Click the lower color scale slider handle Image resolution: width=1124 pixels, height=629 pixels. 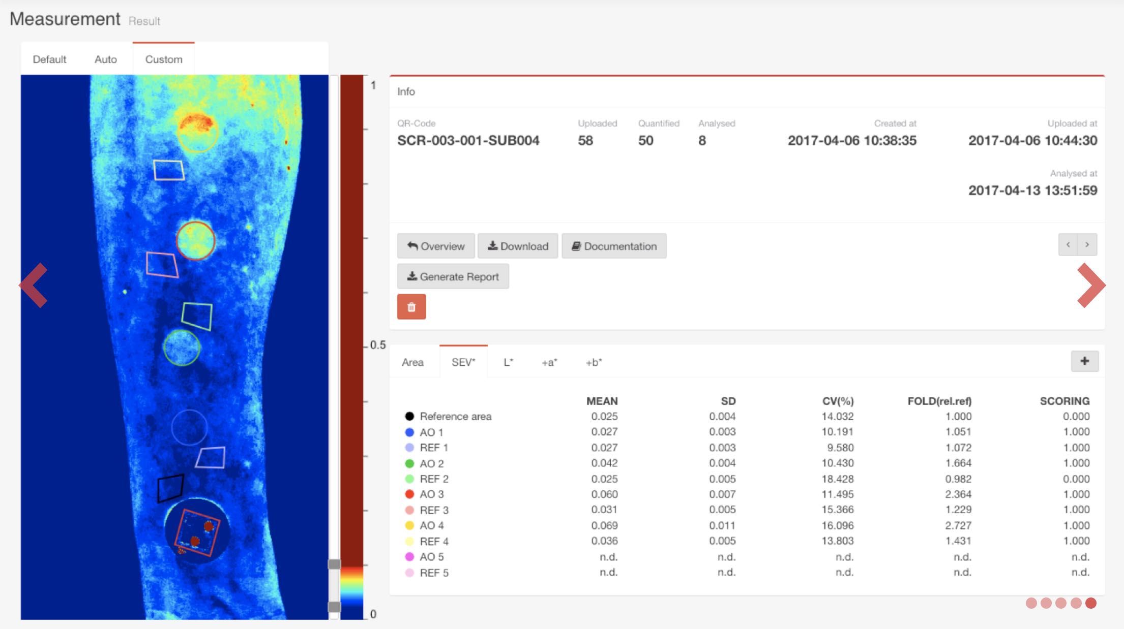[x=334, y=607]
